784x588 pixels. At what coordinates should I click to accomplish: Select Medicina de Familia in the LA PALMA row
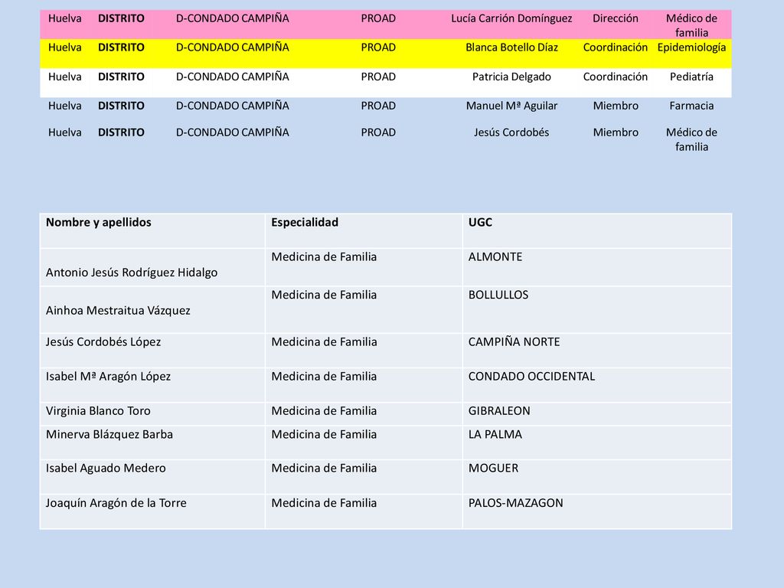(324, 435)
